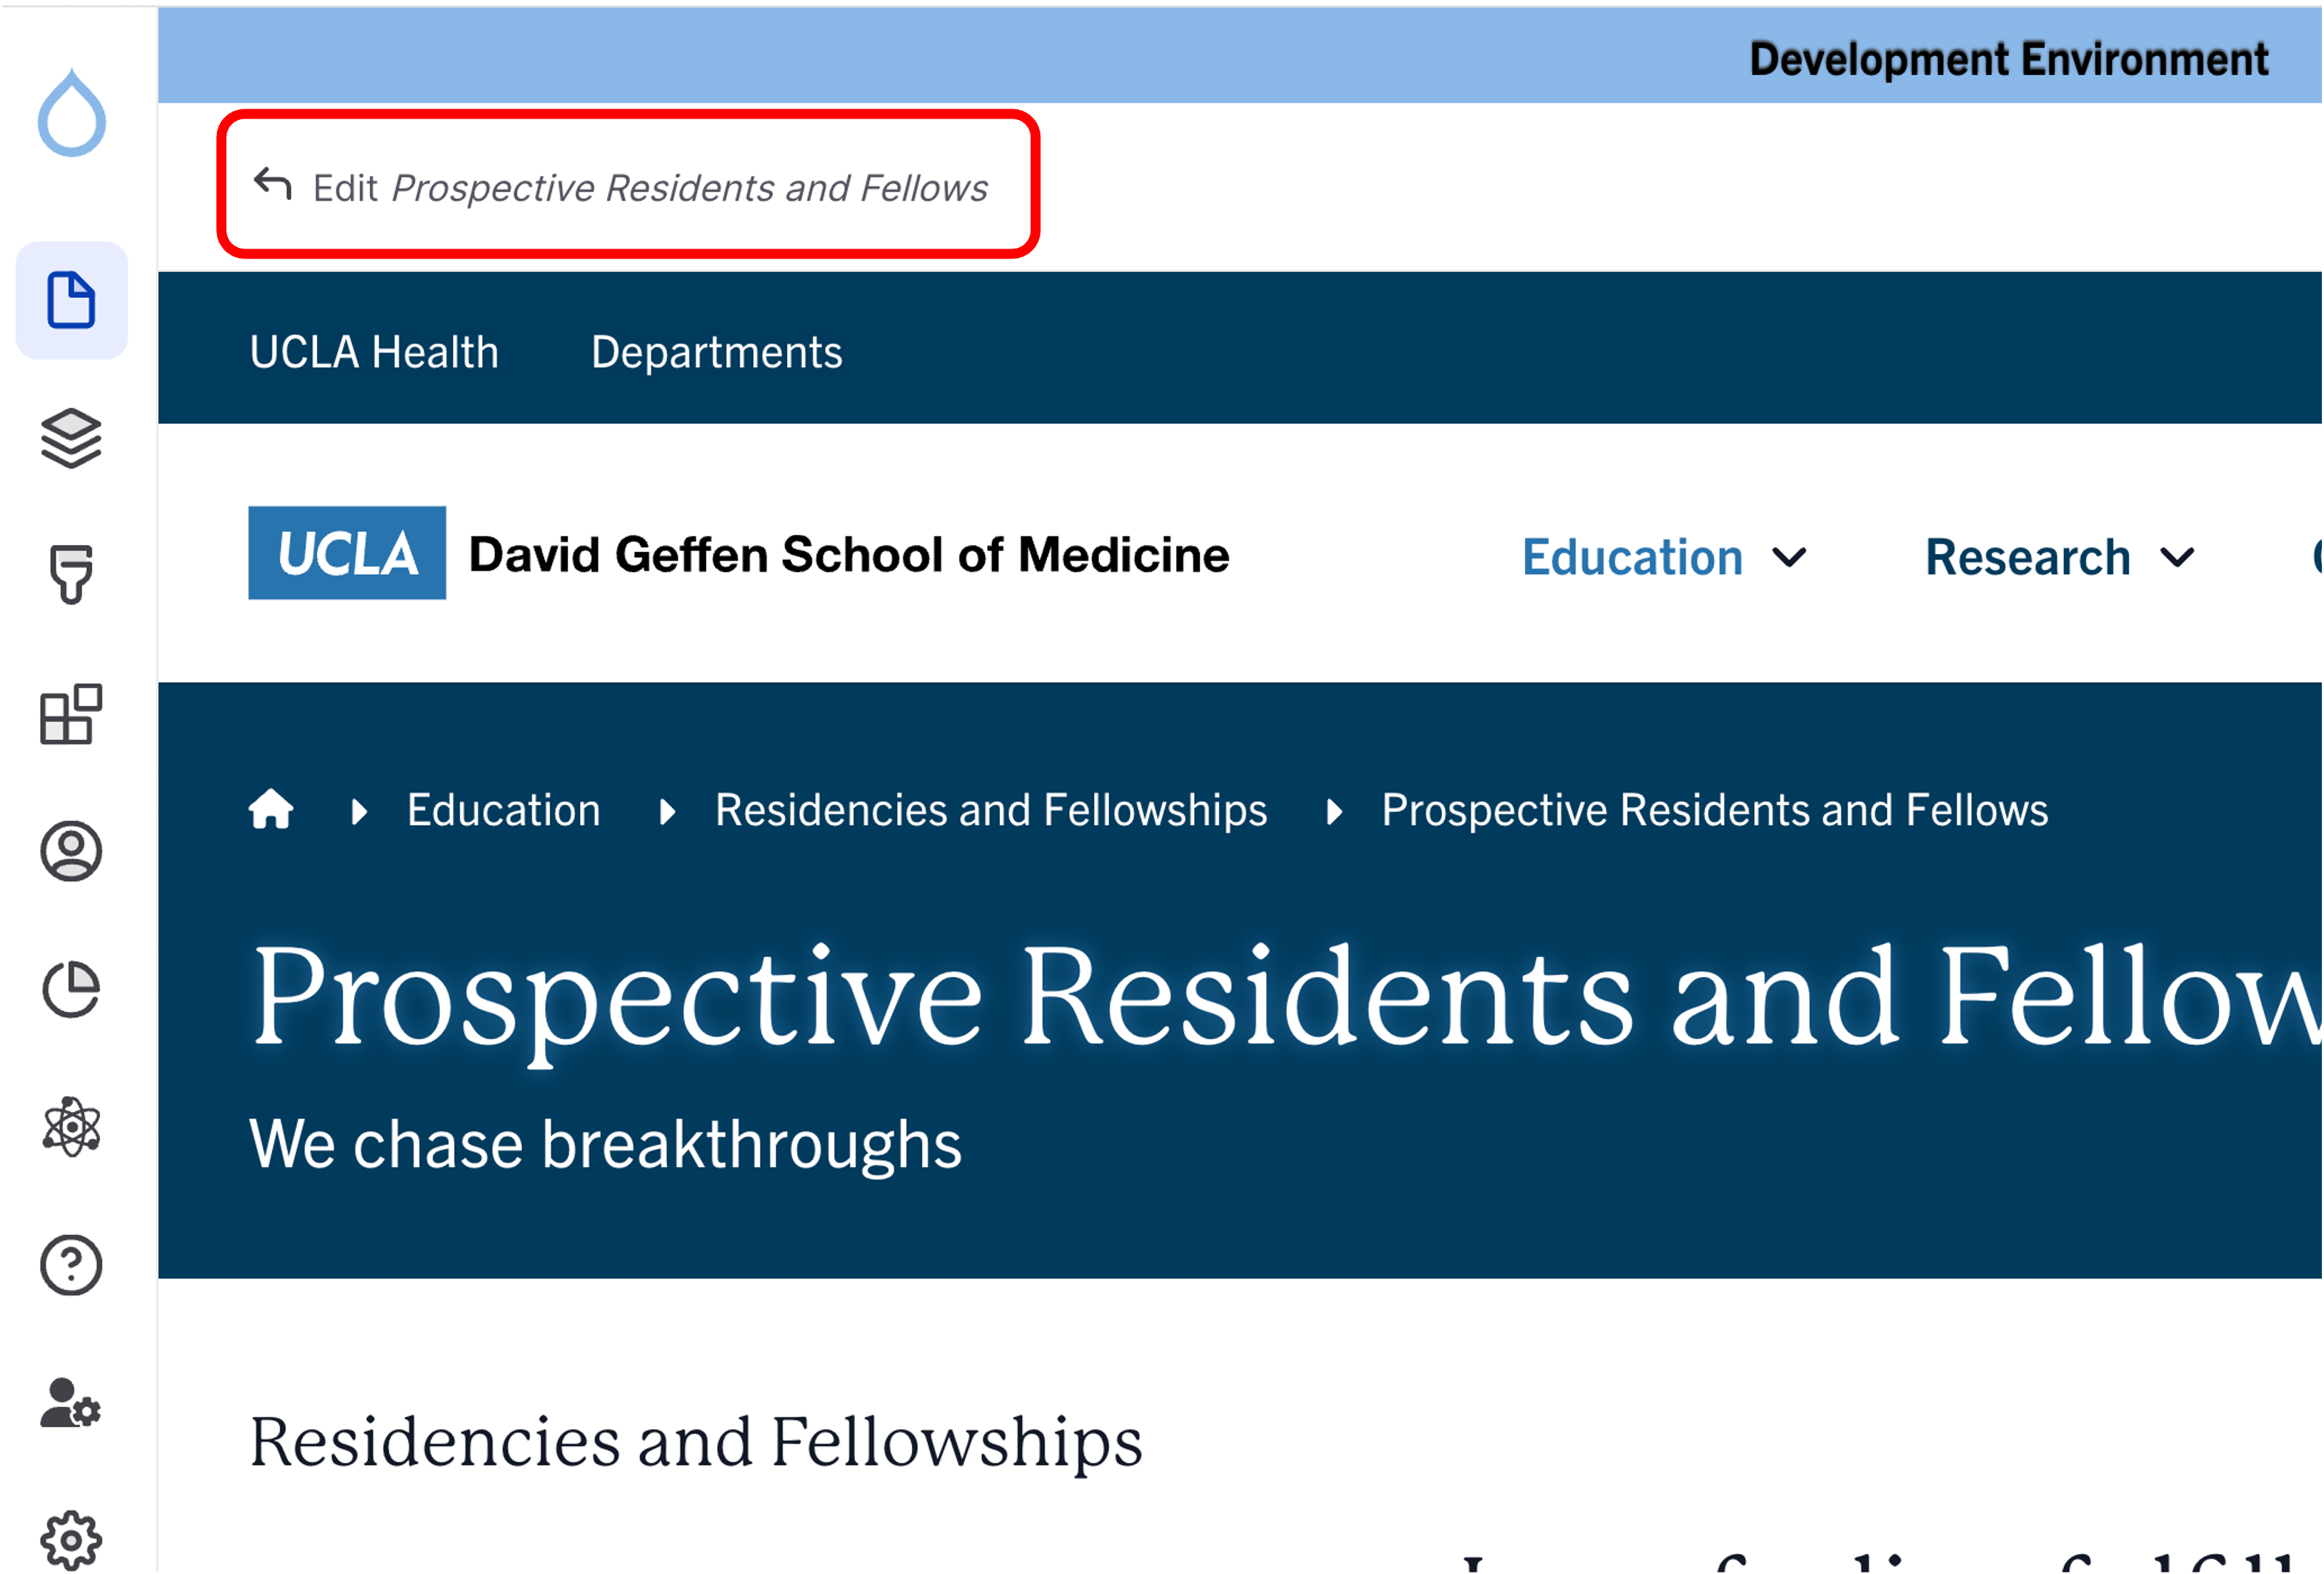The image size is (2324, 1574).
Task: Open the Configuration gear icon
Action: click(71, 1540)
